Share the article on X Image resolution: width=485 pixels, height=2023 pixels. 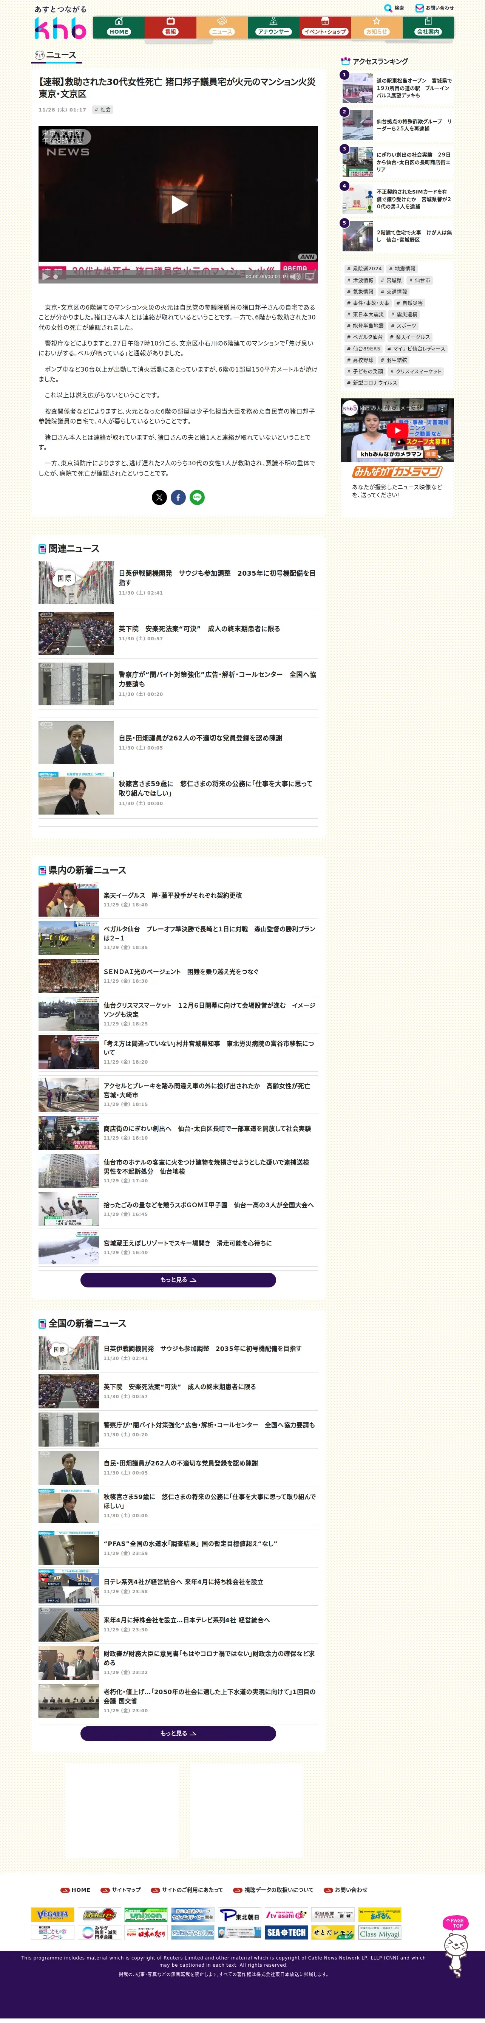click(159, 497)
